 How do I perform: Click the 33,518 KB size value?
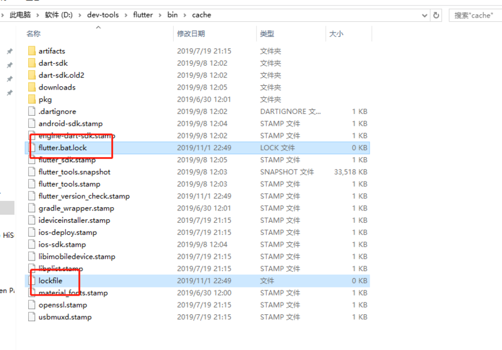(351, 172)
